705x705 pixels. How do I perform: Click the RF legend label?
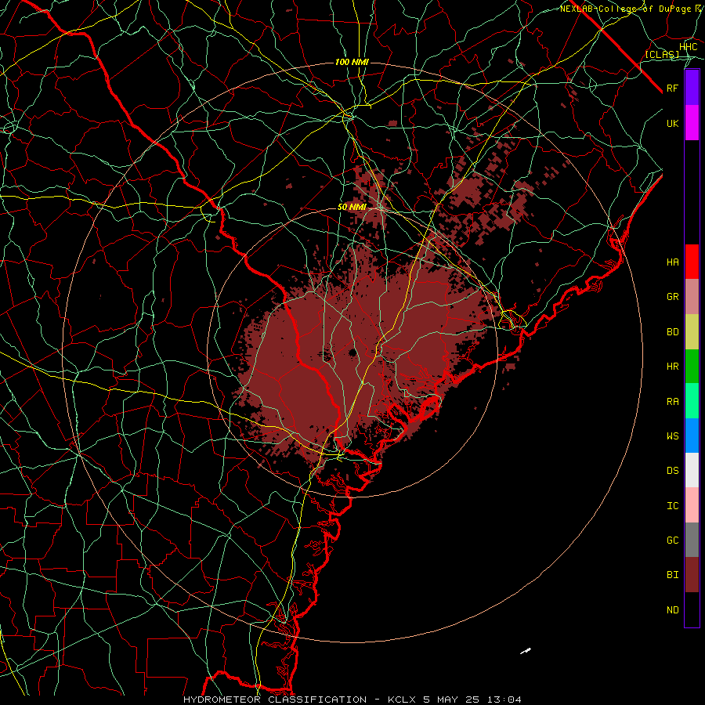pyautogui.click(x=672, y=88)
